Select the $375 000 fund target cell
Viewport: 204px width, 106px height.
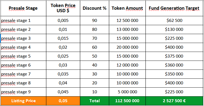tap(174, 56)
